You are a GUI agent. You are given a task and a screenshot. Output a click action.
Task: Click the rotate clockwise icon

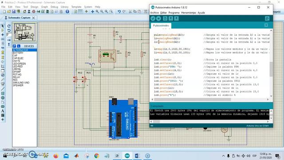(9, 26)
